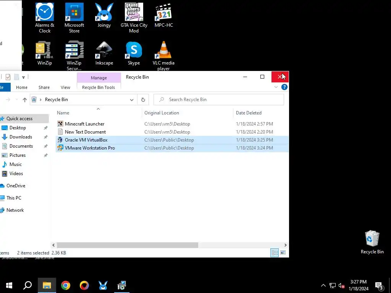Click the muted volume tray icon
This screenshot has width=391, height=293.
click(342, 285)
